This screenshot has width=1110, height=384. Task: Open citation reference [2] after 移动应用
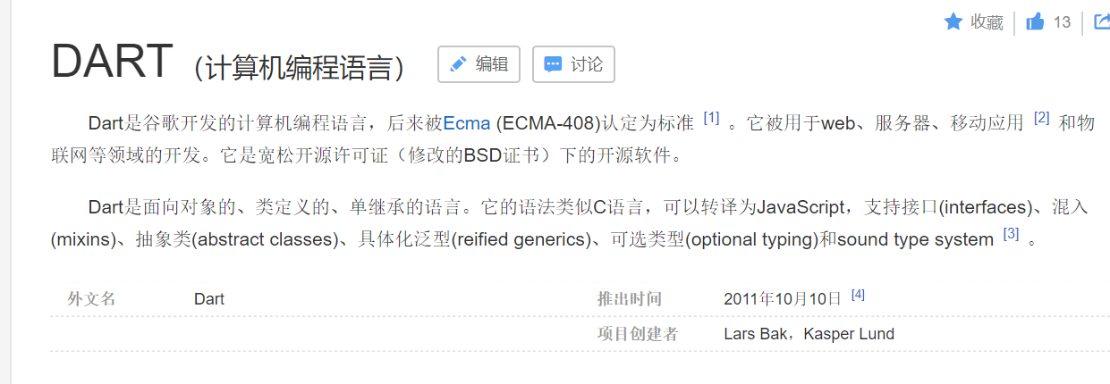[1041, 117]
